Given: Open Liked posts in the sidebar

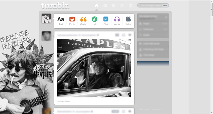Looking at the screenshot, I should coord(153,44).
